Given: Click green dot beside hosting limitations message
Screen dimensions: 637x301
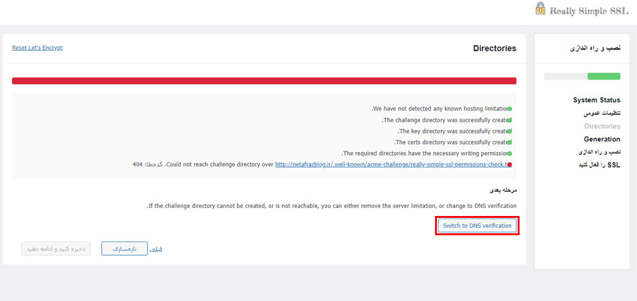Looking at the screenshot, I should pyautogui.click(x=510, y=109).
